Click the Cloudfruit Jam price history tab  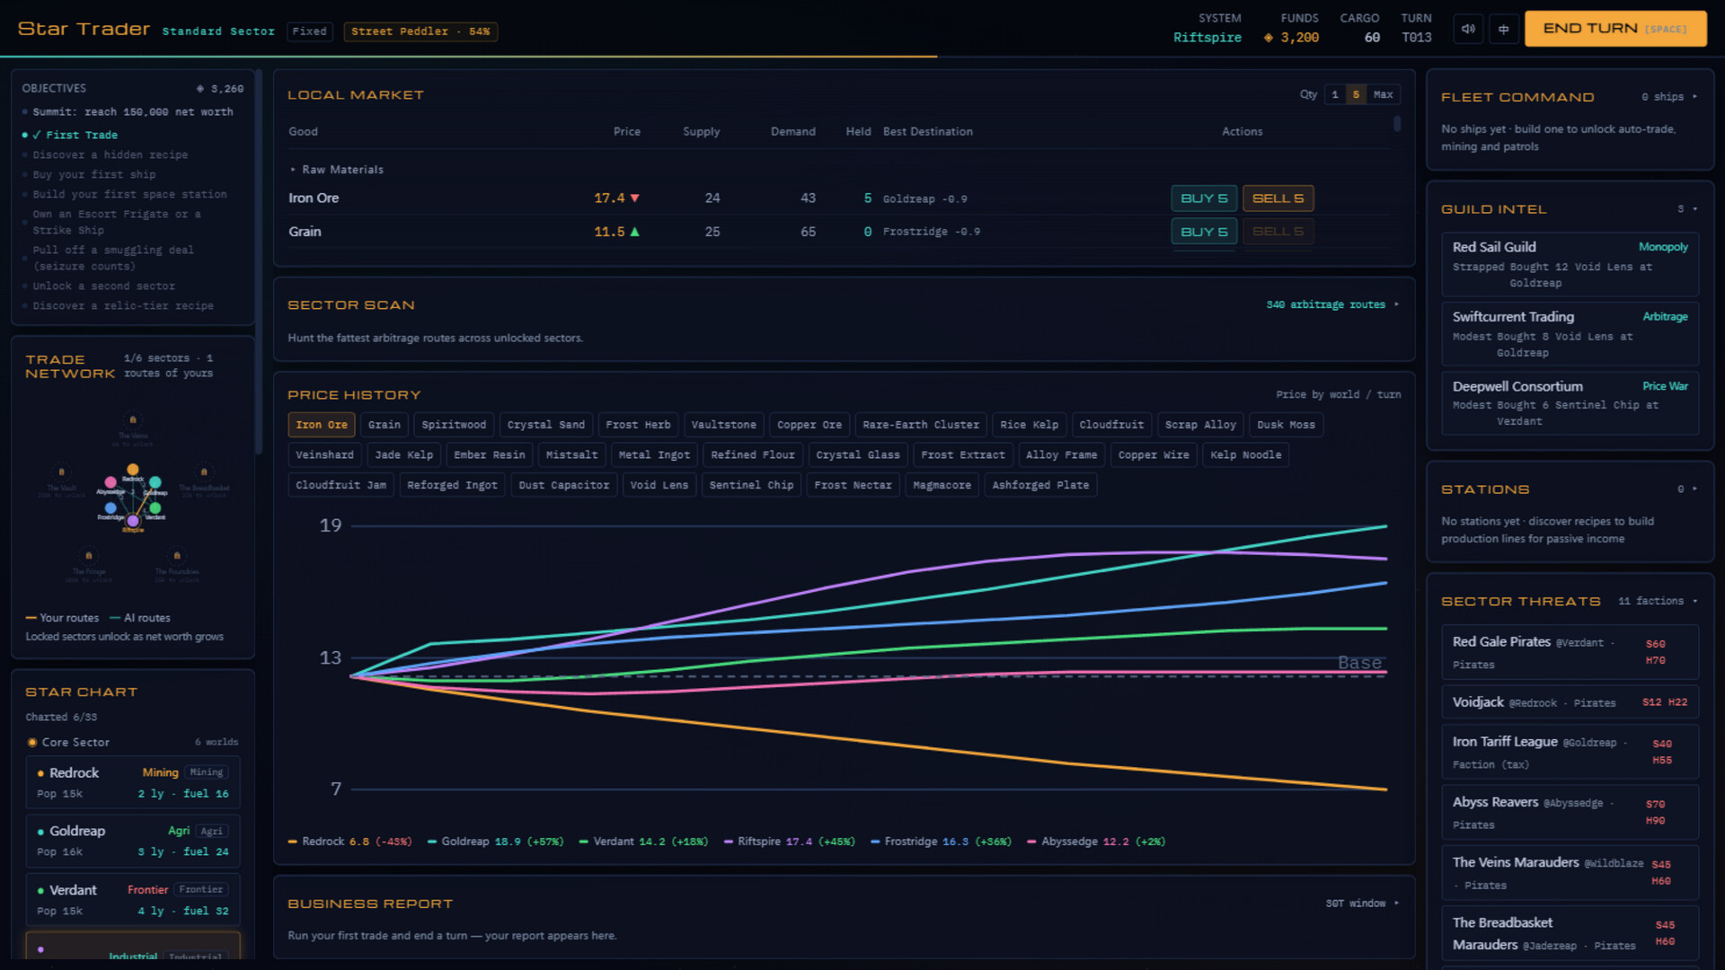341,485
